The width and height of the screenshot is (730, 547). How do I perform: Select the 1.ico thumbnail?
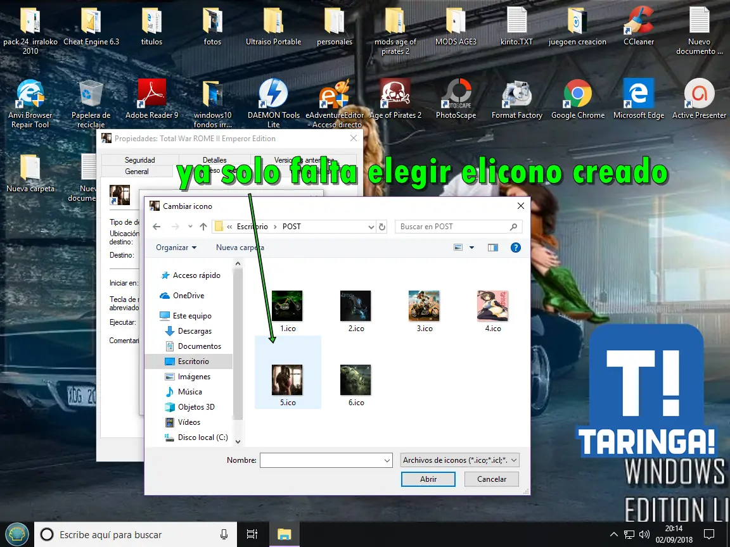pos(287,306)
